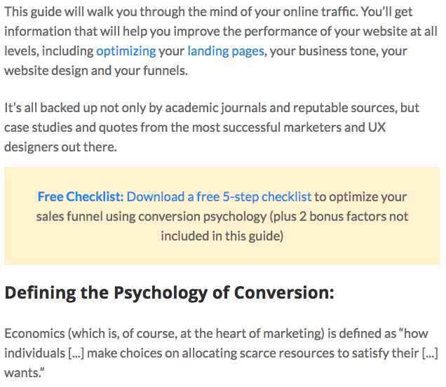The image size is (446, 387).
Task: Click the line "designers out there."
Action: click(x=60, y=147)
